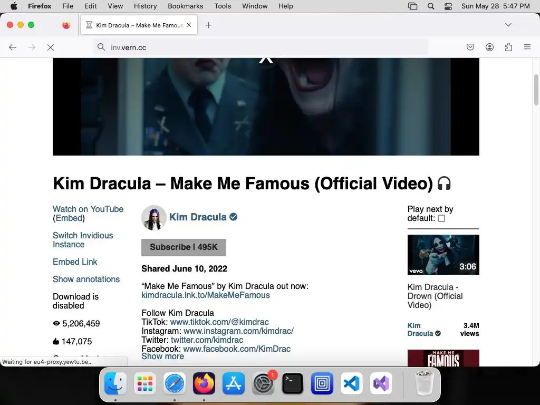Open Finder from the dock
The image size is (540, 405).
[x=115, y=383]
